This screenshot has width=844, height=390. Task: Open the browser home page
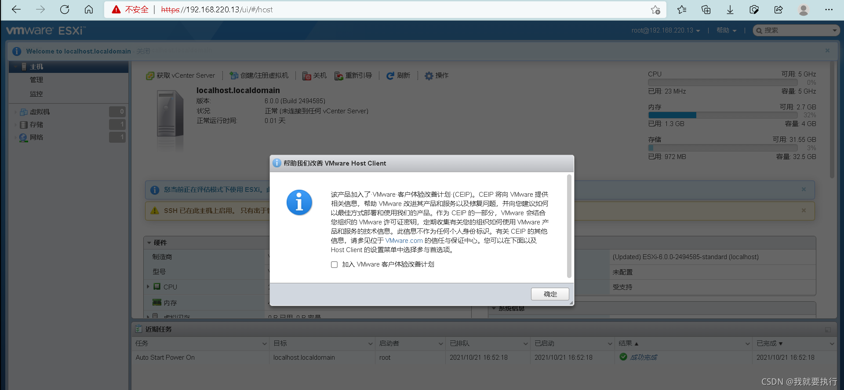(89, 10)
